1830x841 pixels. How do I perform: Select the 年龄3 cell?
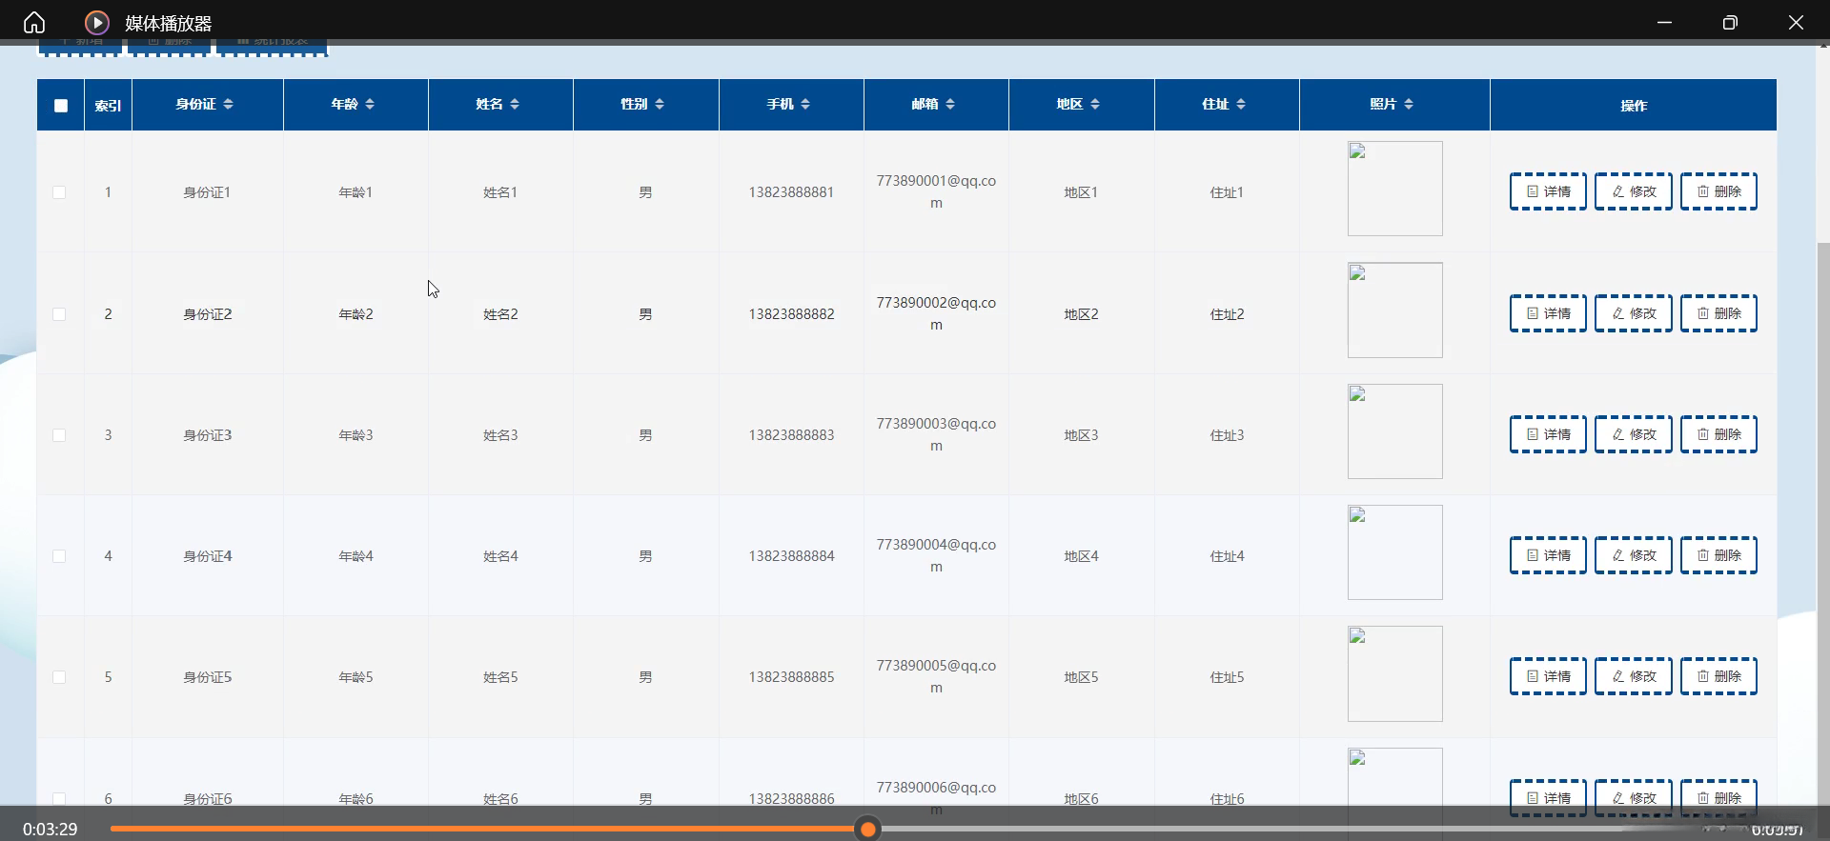(x=356, y=435)
